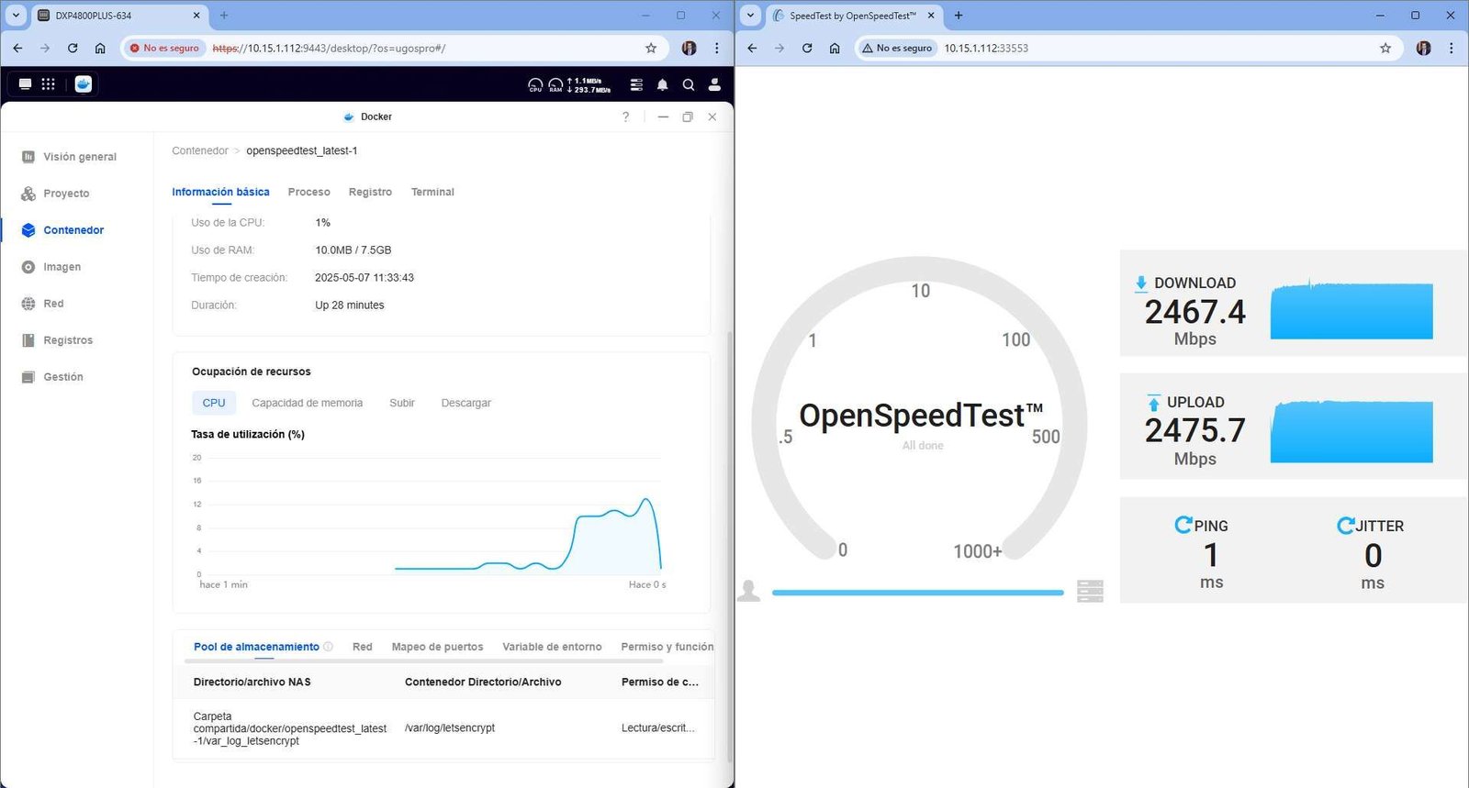Image resolution: width=1469 pixels, height=788 pixels.
Task: Open the NAS user account icon
Action: click(x=714, y=85)
